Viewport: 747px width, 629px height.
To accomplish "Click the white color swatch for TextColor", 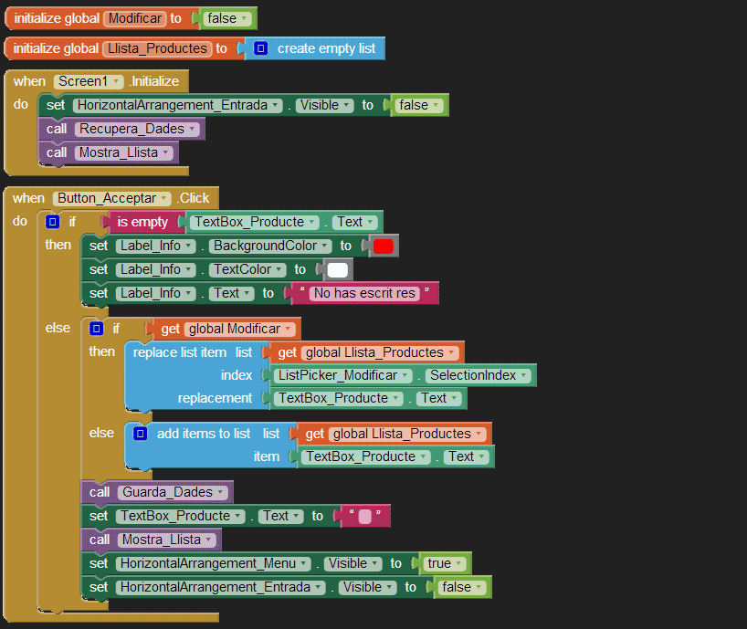I will pos(337,269).
